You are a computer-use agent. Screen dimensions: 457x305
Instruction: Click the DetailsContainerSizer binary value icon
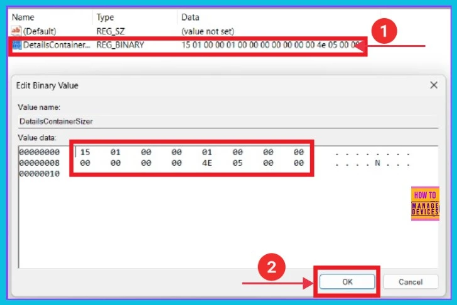[17, 45]
